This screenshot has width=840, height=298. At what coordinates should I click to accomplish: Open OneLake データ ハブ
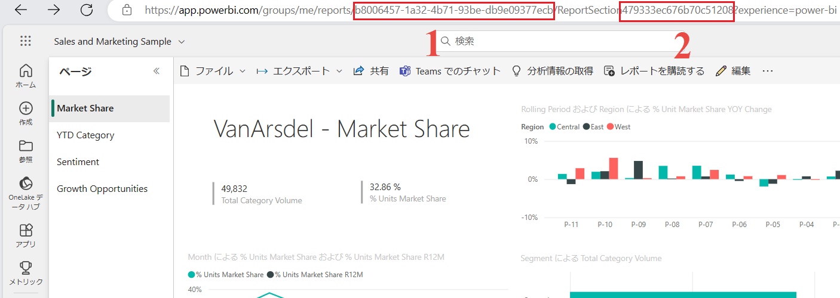coord(26,193)
